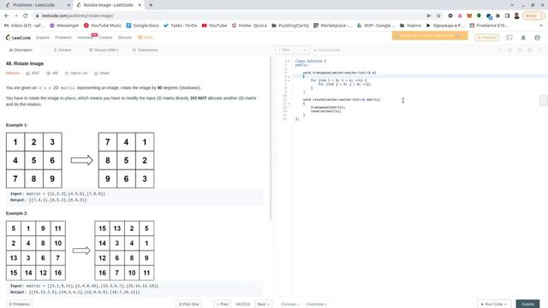Screen dimensions: 548x308
Task: Click the Example 1 matrix image
Action: 80,160
